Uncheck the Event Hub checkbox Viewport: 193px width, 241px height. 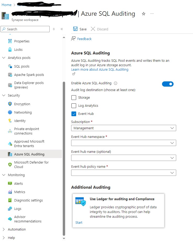point(74,114)
